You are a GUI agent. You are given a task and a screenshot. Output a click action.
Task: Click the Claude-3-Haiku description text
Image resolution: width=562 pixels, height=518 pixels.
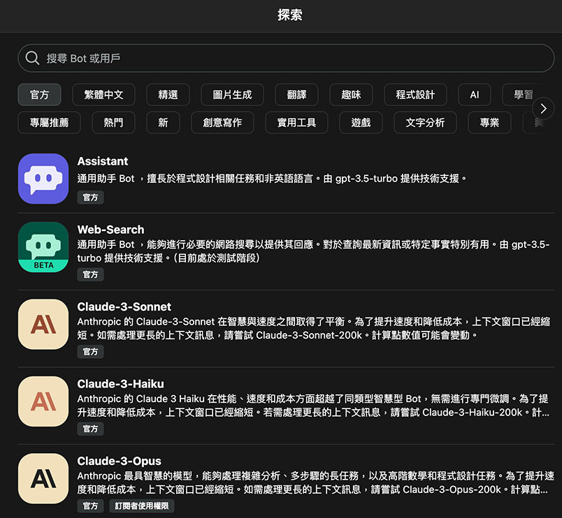pyautogui.click(x=313, y=406)
